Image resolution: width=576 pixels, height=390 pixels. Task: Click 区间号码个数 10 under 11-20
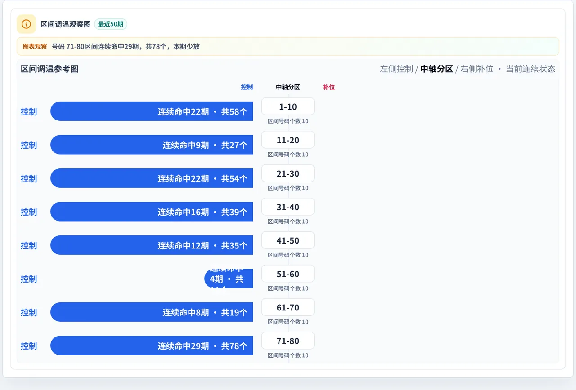click(x=288, y=155)
